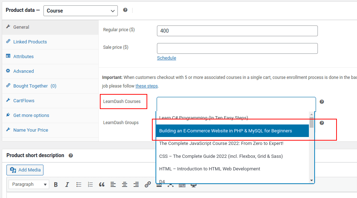Click the Schedule link under Sale price
The height and width of the screenshot is (198, 357).
point(166,58)
